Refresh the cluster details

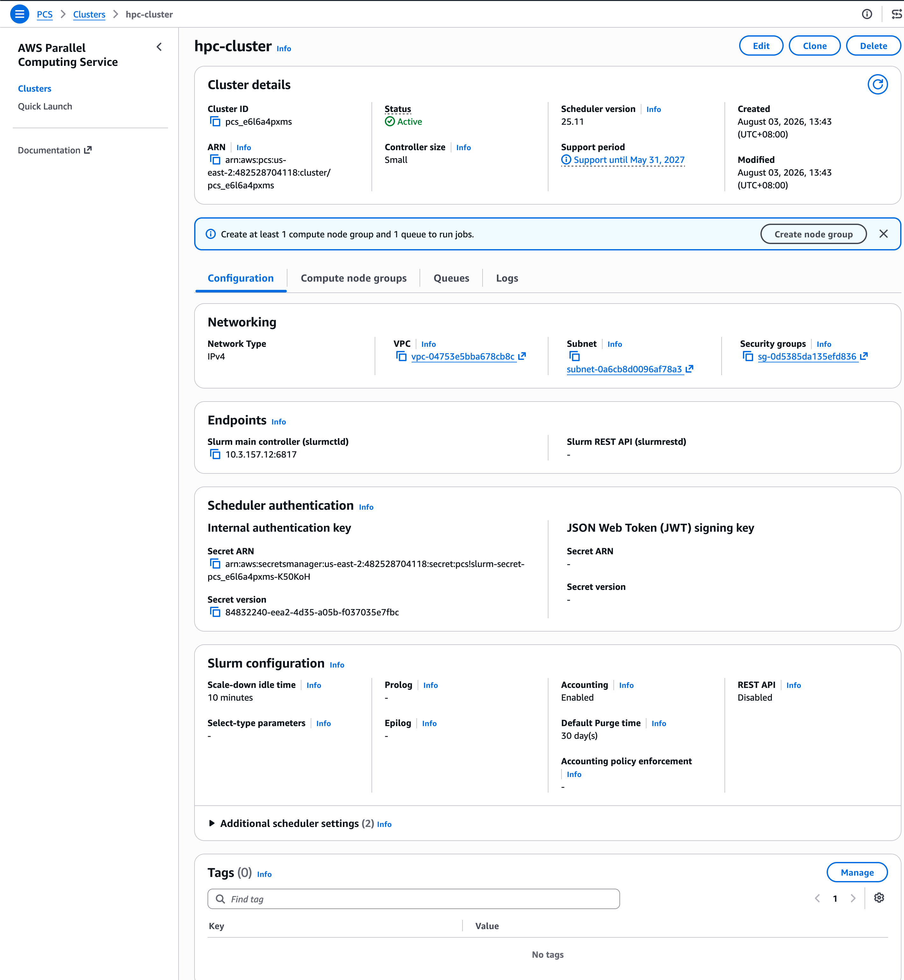pyautogui.click(x=878, y=84)
